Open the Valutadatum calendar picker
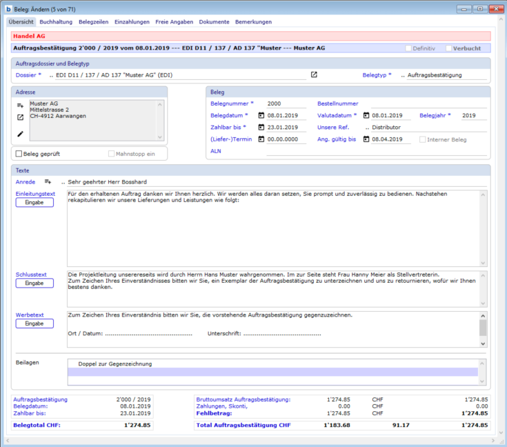The image size is (507, 447). [x=366, y=115]
